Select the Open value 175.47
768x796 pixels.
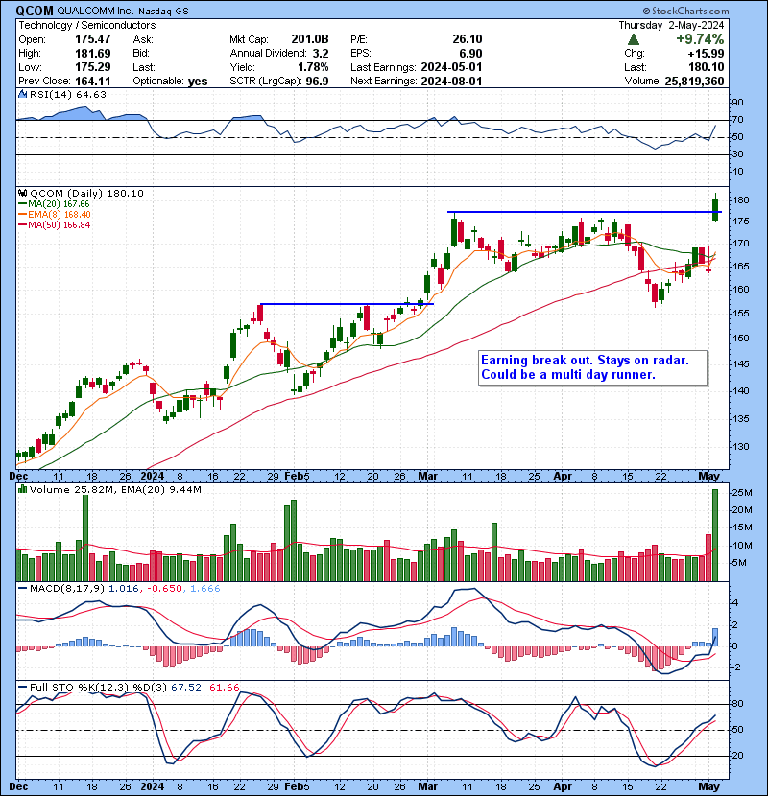tap(92, 39)
